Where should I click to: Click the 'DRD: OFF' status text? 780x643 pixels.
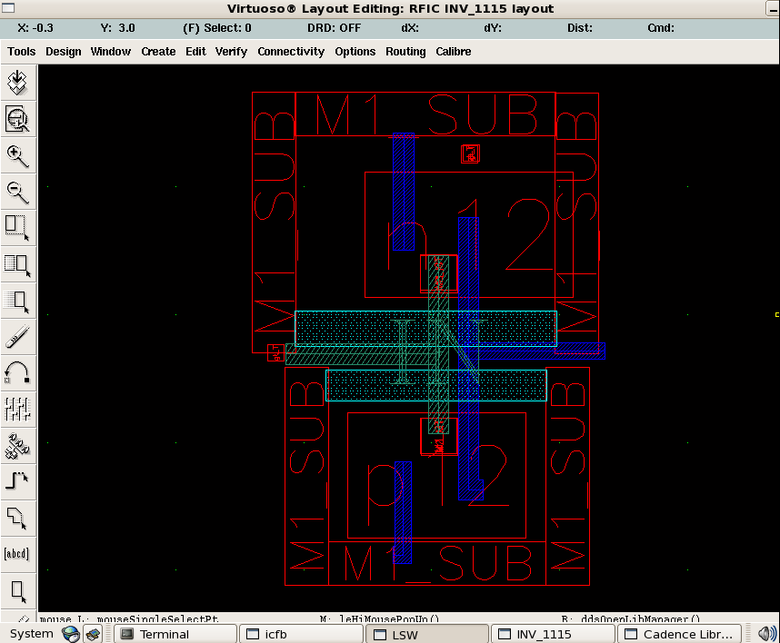(334, 28)
